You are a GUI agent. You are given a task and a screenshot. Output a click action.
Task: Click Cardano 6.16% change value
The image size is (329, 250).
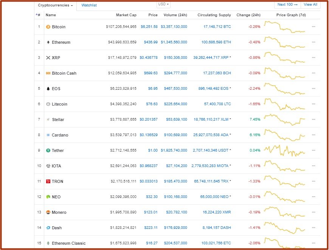pyautogui.click(x=255, y=135)
